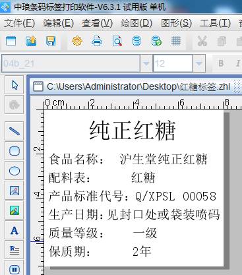This screenshot has width=242, height=275.
Task: Click the font size field showing 12
Action: pyautogui.click(x=173, y=63)
